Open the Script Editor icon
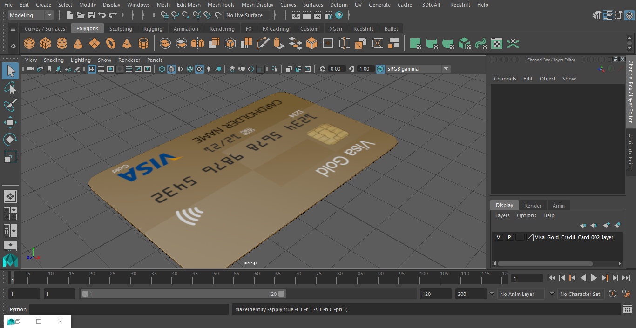The height and width of the screenshot is (328, 636). click(628, 309)
